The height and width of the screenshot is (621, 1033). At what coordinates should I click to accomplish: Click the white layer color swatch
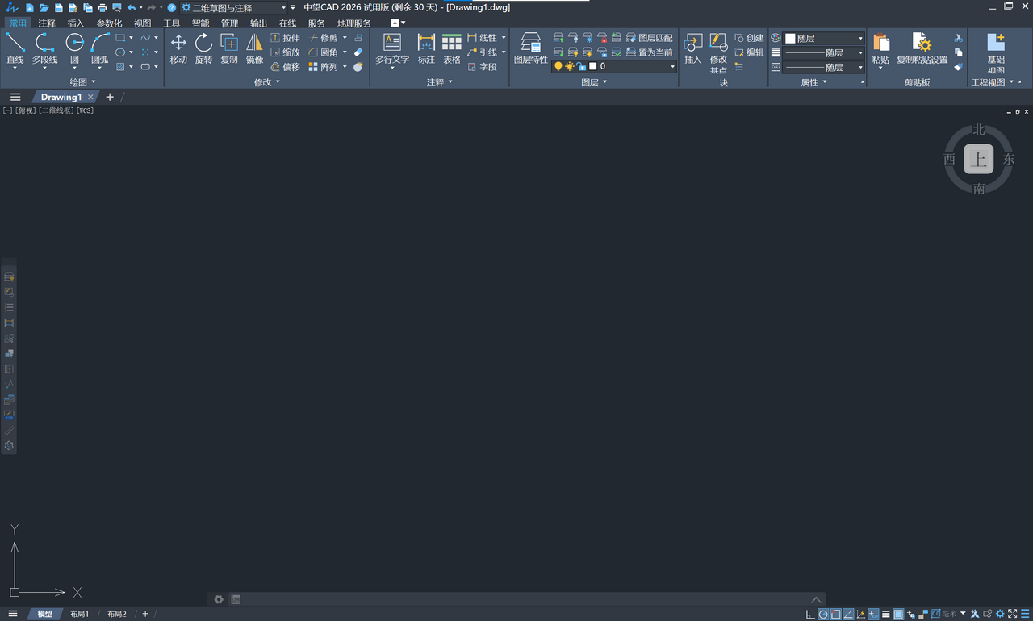(x=593, y=67)
